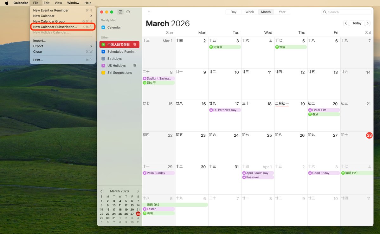This screenshot has height=234, width=380.
Task: Go to previous month with toolbar arrow
Action: 346,23
